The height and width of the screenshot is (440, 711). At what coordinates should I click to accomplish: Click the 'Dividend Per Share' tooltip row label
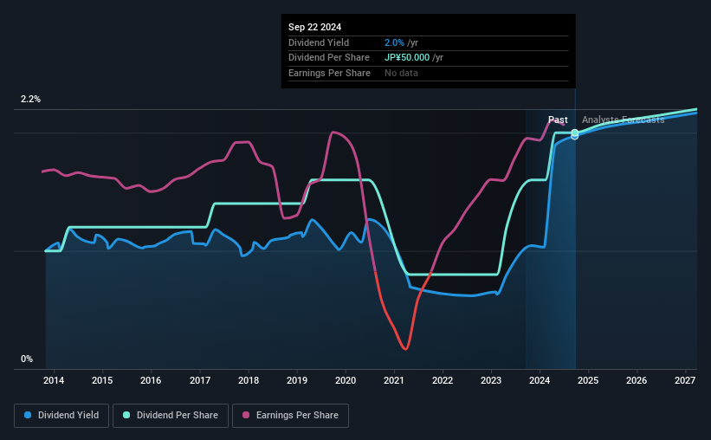point(329,58)
